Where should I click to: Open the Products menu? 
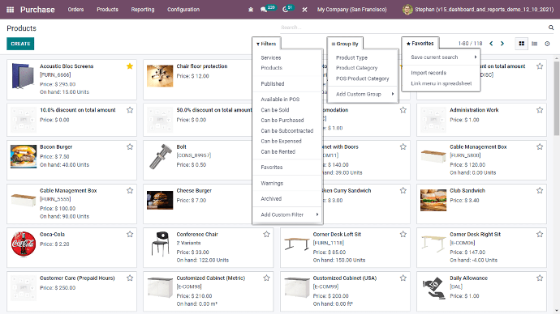pyautogui.click(x=107, y=10)
